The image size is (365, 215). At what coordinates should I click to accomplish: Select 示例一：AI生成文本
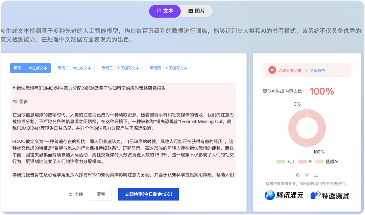(x=30, y=68)
